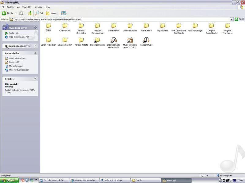Toggle the Mapper folders pane button
Image resolution: width=245 pixels, height=183 pixels.
coord(52,13)
